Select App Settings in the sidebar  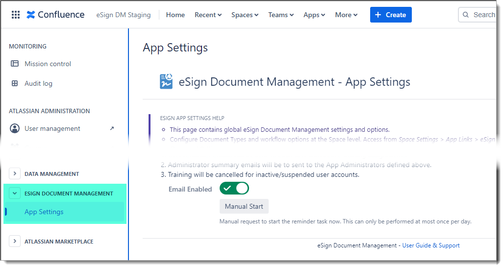pyautogui.click(x=44, y=212)
